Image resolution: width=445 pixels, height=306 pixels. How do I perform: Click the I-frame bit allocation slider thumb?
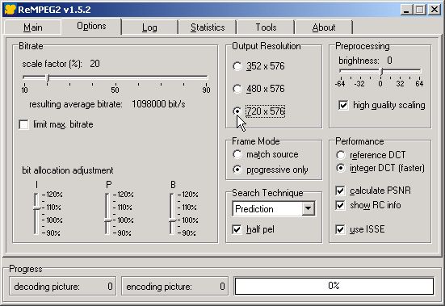pyautogui.click(x=37, y=208)
